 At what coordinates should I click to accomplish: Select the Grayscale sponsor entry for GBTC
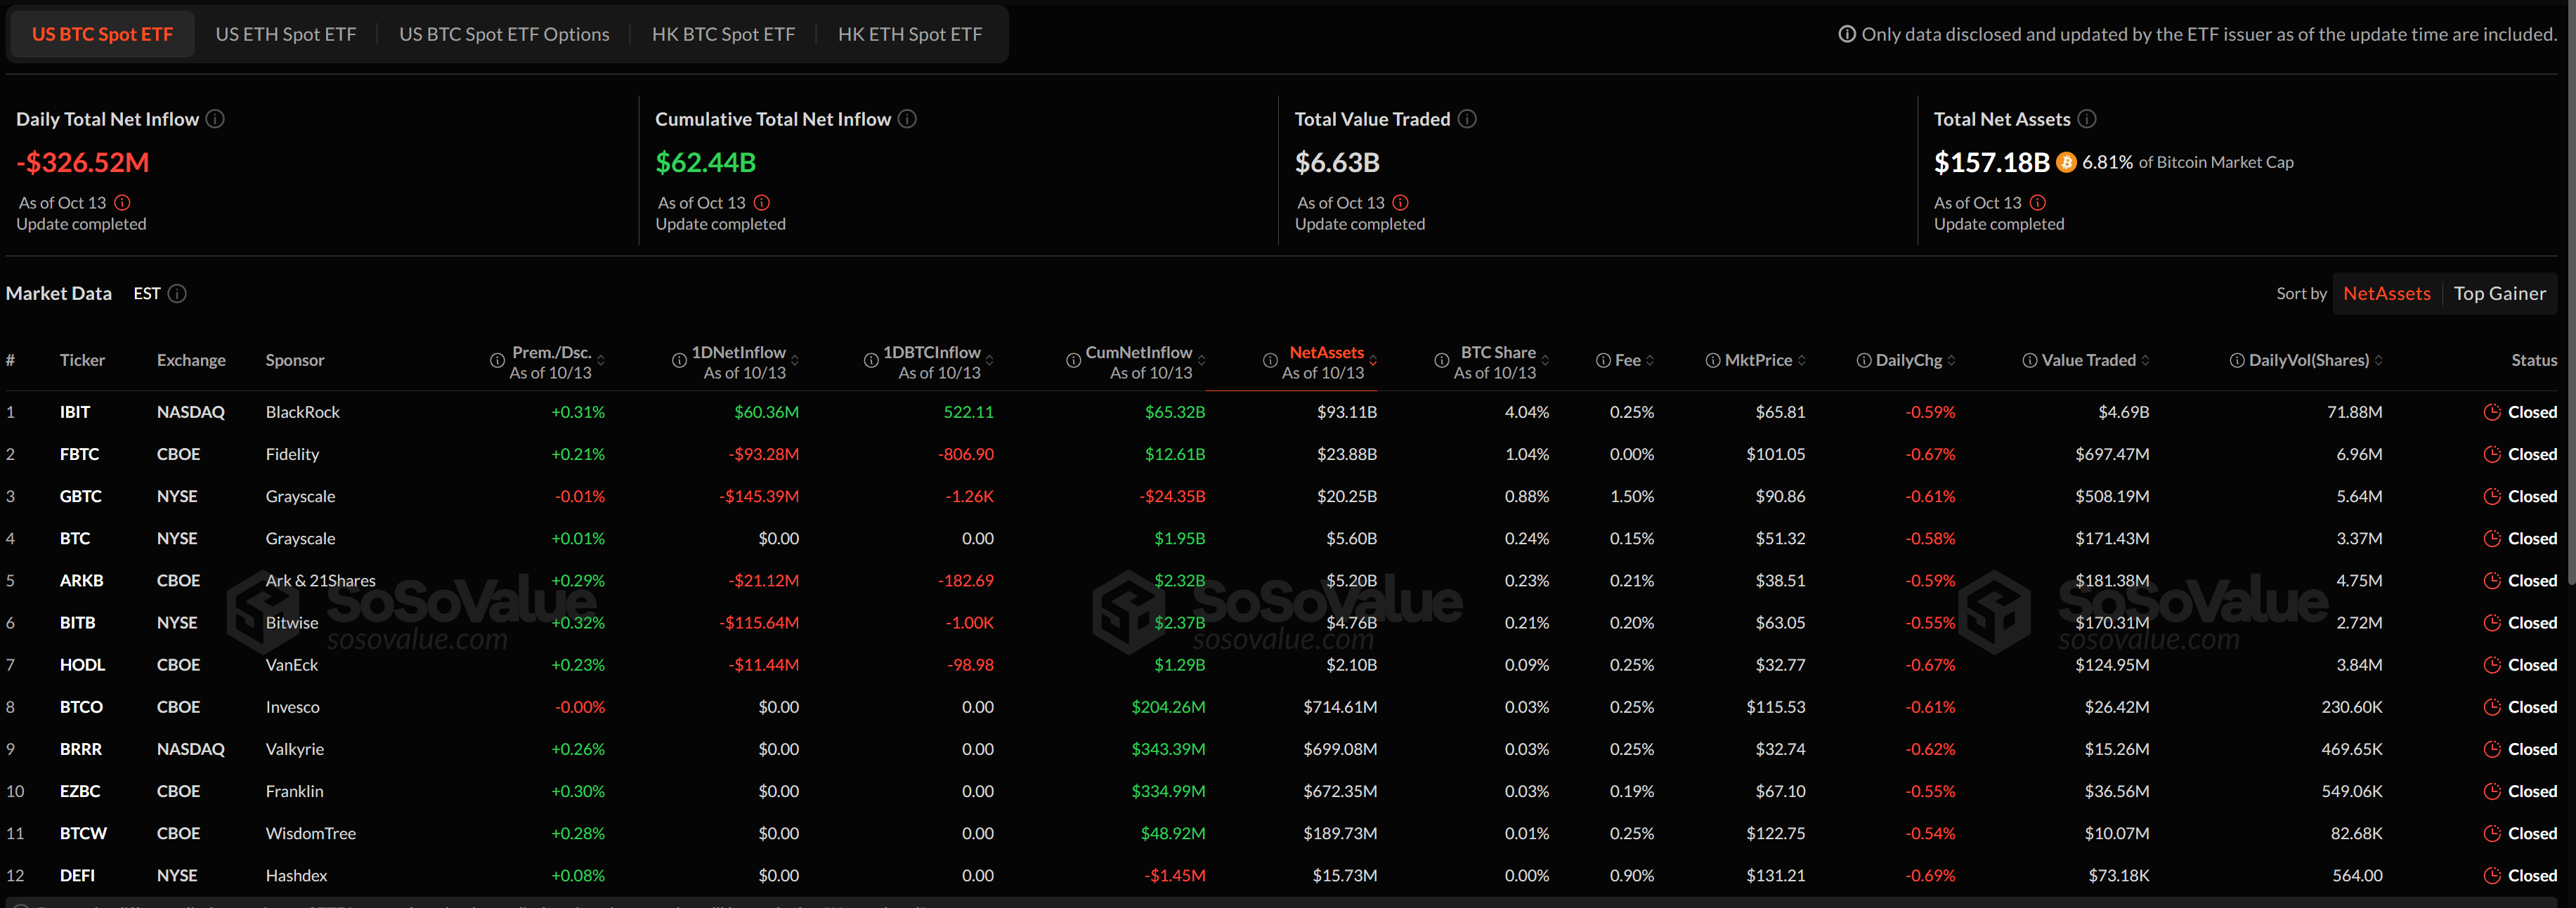(300, 496)
